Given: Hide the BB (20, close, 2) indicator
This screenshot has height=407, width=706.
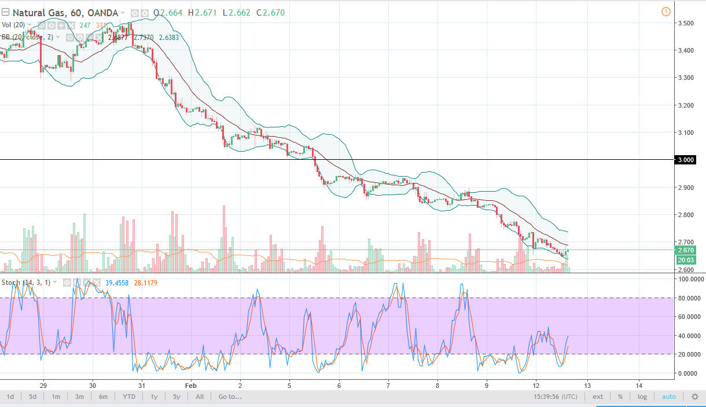Looking at the screenshot, I should [x=69, y=38].
